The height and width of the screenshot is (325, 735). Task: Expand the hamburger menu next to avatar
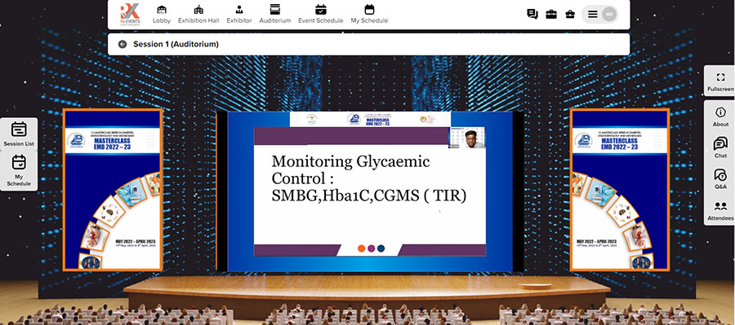(x=593, y=15)
